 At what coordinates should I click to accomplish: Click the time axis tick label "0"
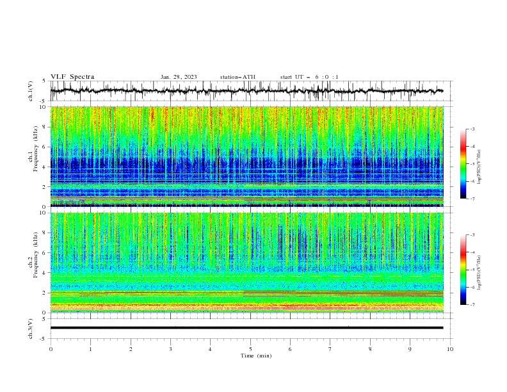coord(51,349)
